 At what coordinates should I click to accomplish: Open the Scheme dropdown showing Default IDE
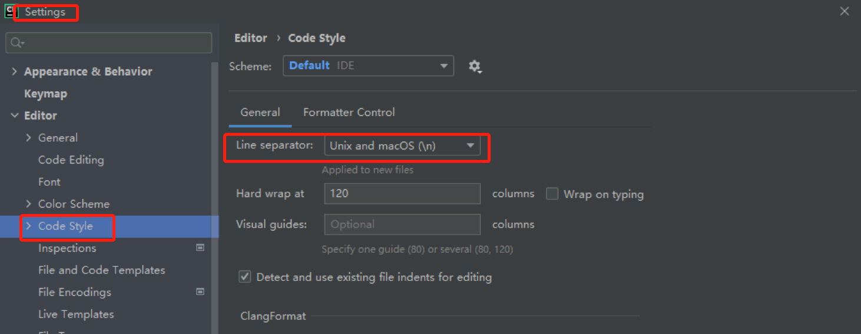368,66
